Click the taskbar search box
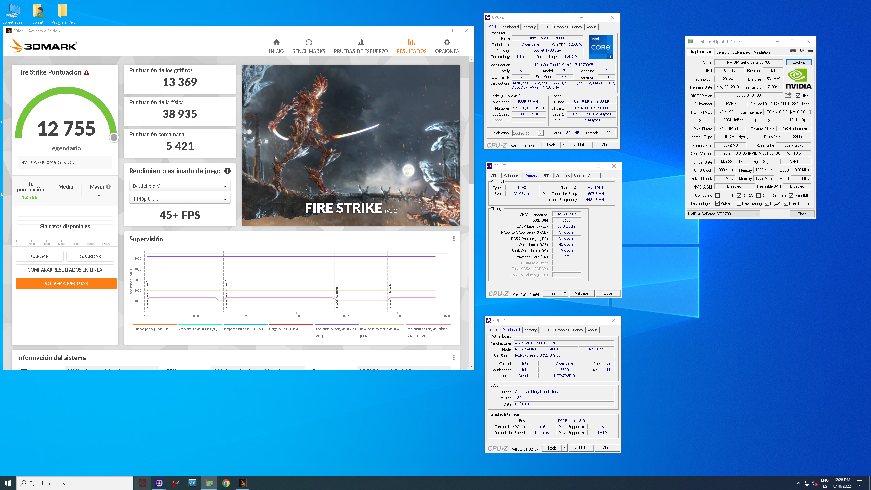Image resolution: width=871 pixels, height=490 pixels. point(75,483)
